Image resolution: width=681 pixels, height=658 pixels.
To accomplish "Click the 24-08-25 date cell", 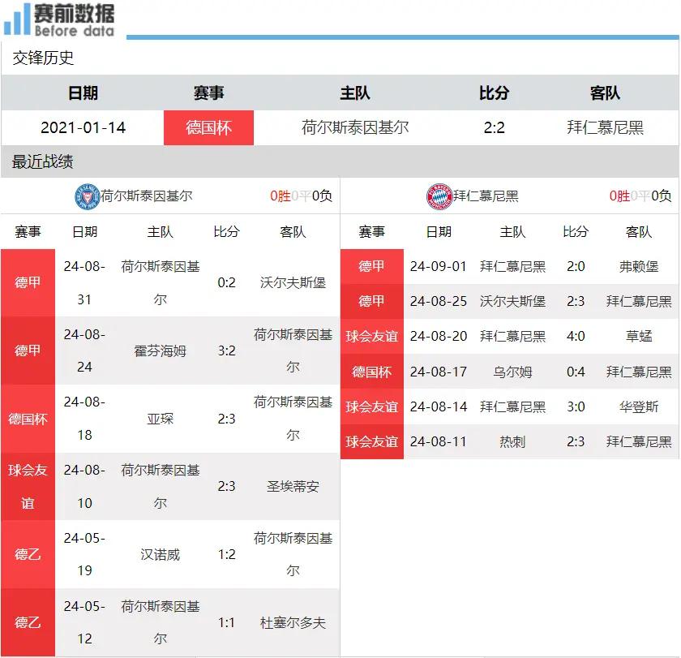I will pos(439,302).
